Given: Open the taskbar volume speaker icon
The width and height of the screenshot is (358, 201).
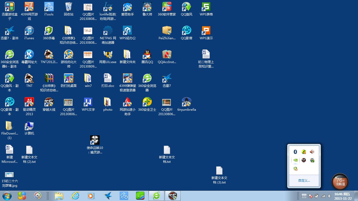Looking at the screenshot, I should (x=329, y=196).
